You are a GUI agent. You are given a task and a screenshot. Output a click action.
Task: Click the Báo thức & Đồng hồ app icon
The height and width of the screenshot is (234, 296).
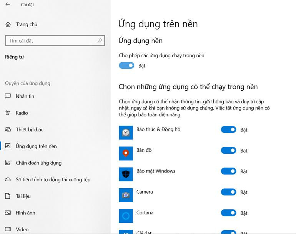click(126, 133)
